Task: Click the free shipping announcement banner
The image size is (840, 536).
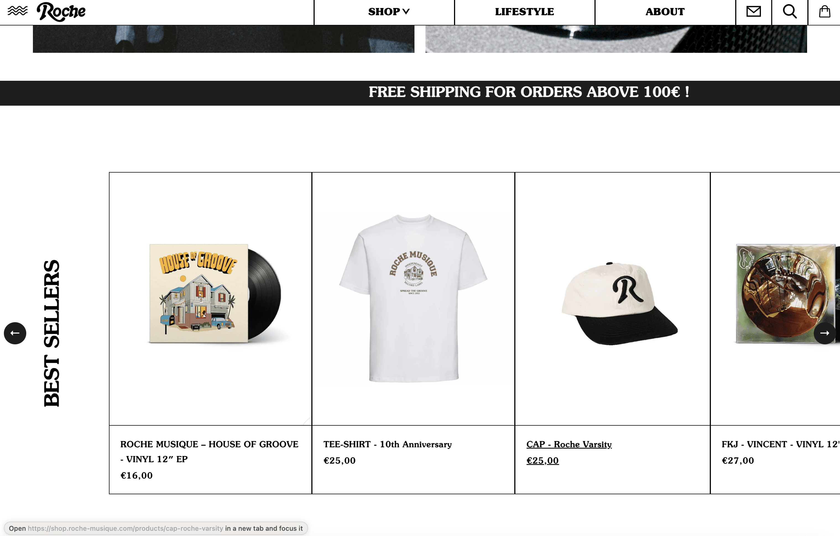Action: [420, 93]
